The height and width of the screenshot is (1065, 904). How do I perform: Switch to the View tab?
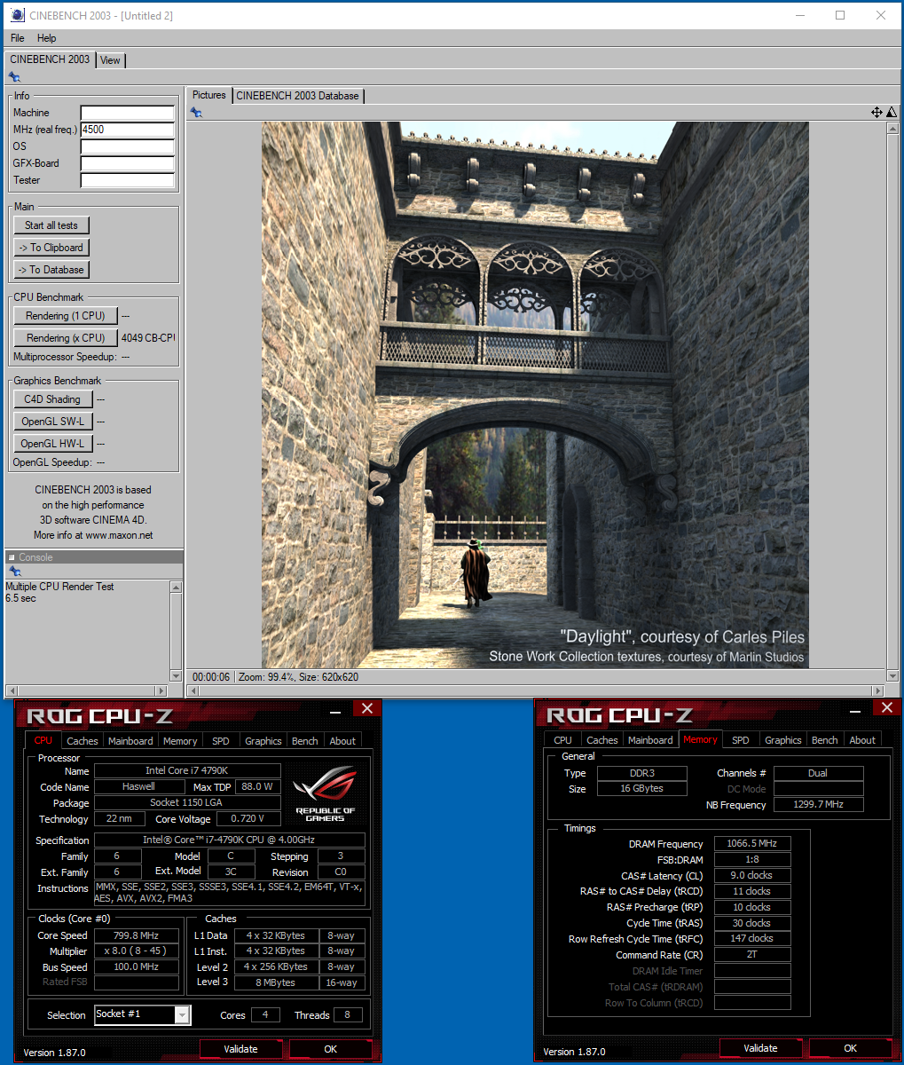tap(110, 60)
